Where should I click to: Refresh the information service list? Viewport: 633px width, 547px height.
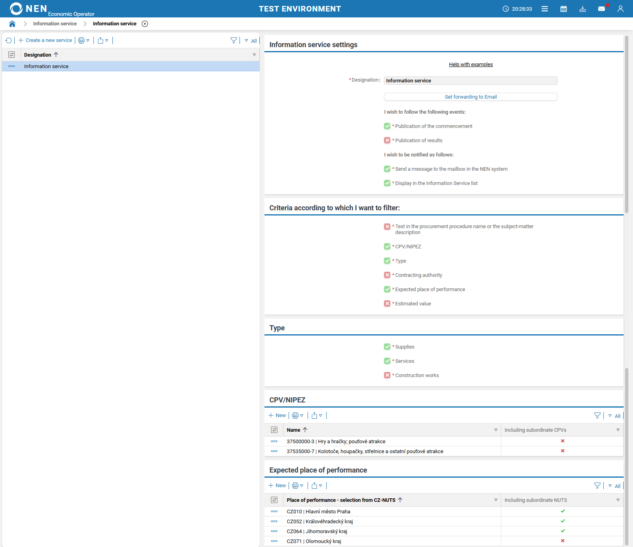9,40
